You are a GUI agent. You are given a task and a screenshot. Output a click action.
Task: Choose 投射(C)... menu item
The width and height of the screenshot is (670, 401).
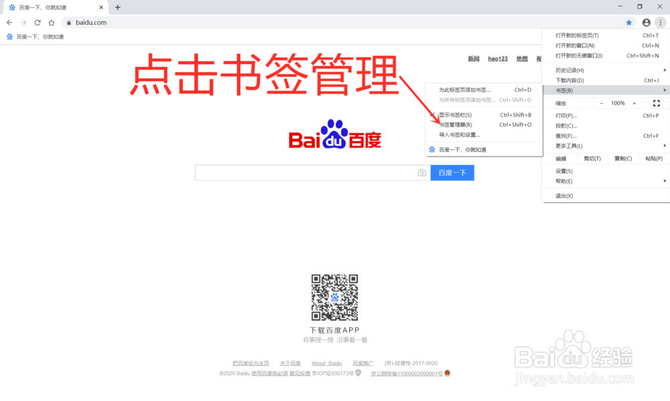pyautogui.click(x=606, y=126)
